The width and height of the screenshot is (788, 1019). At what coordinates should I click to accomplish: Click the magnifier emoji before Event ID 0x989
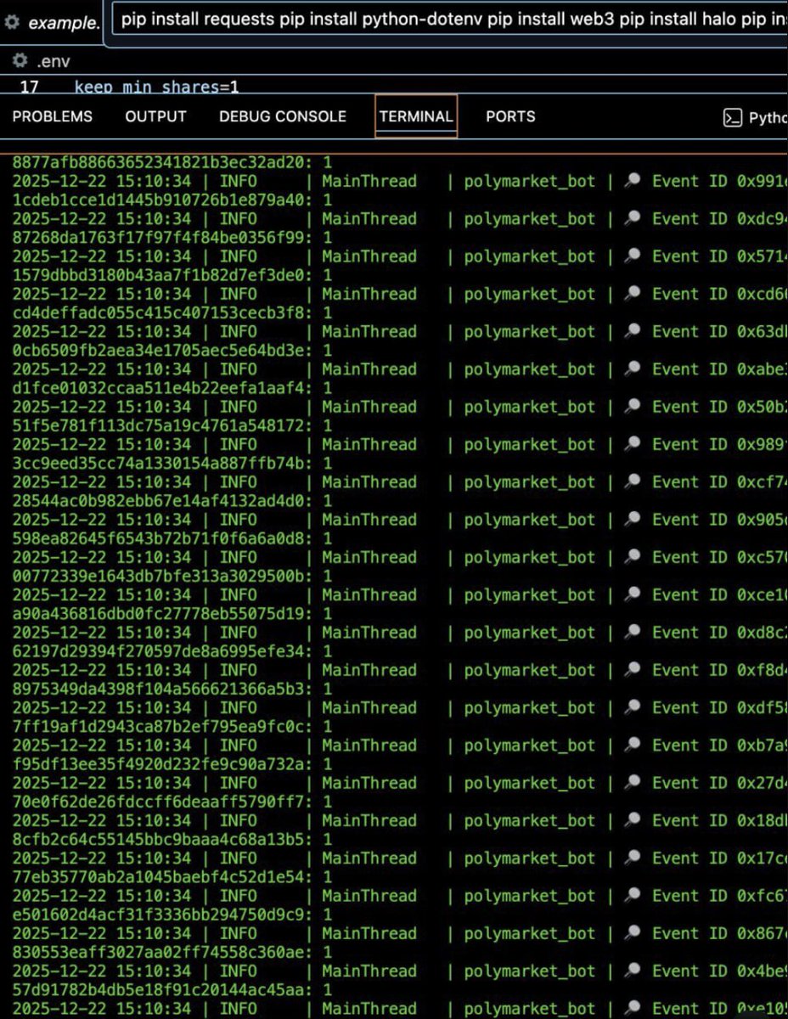click(632, 444)
